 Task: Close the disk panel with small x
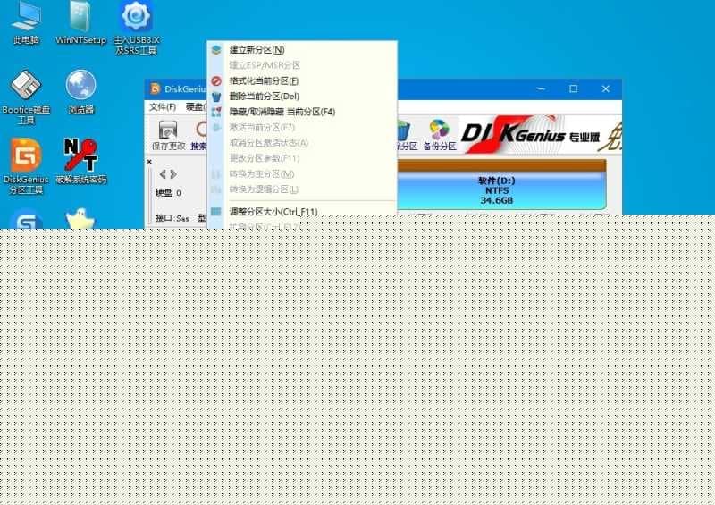click(149, 162)
